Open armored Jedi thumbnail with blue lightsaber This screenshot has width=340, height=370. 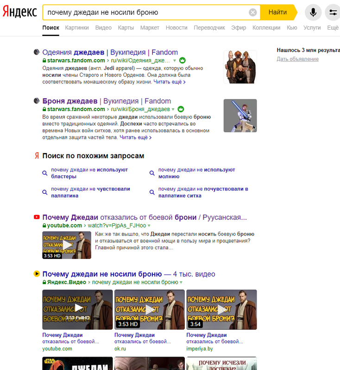[240, 116]
